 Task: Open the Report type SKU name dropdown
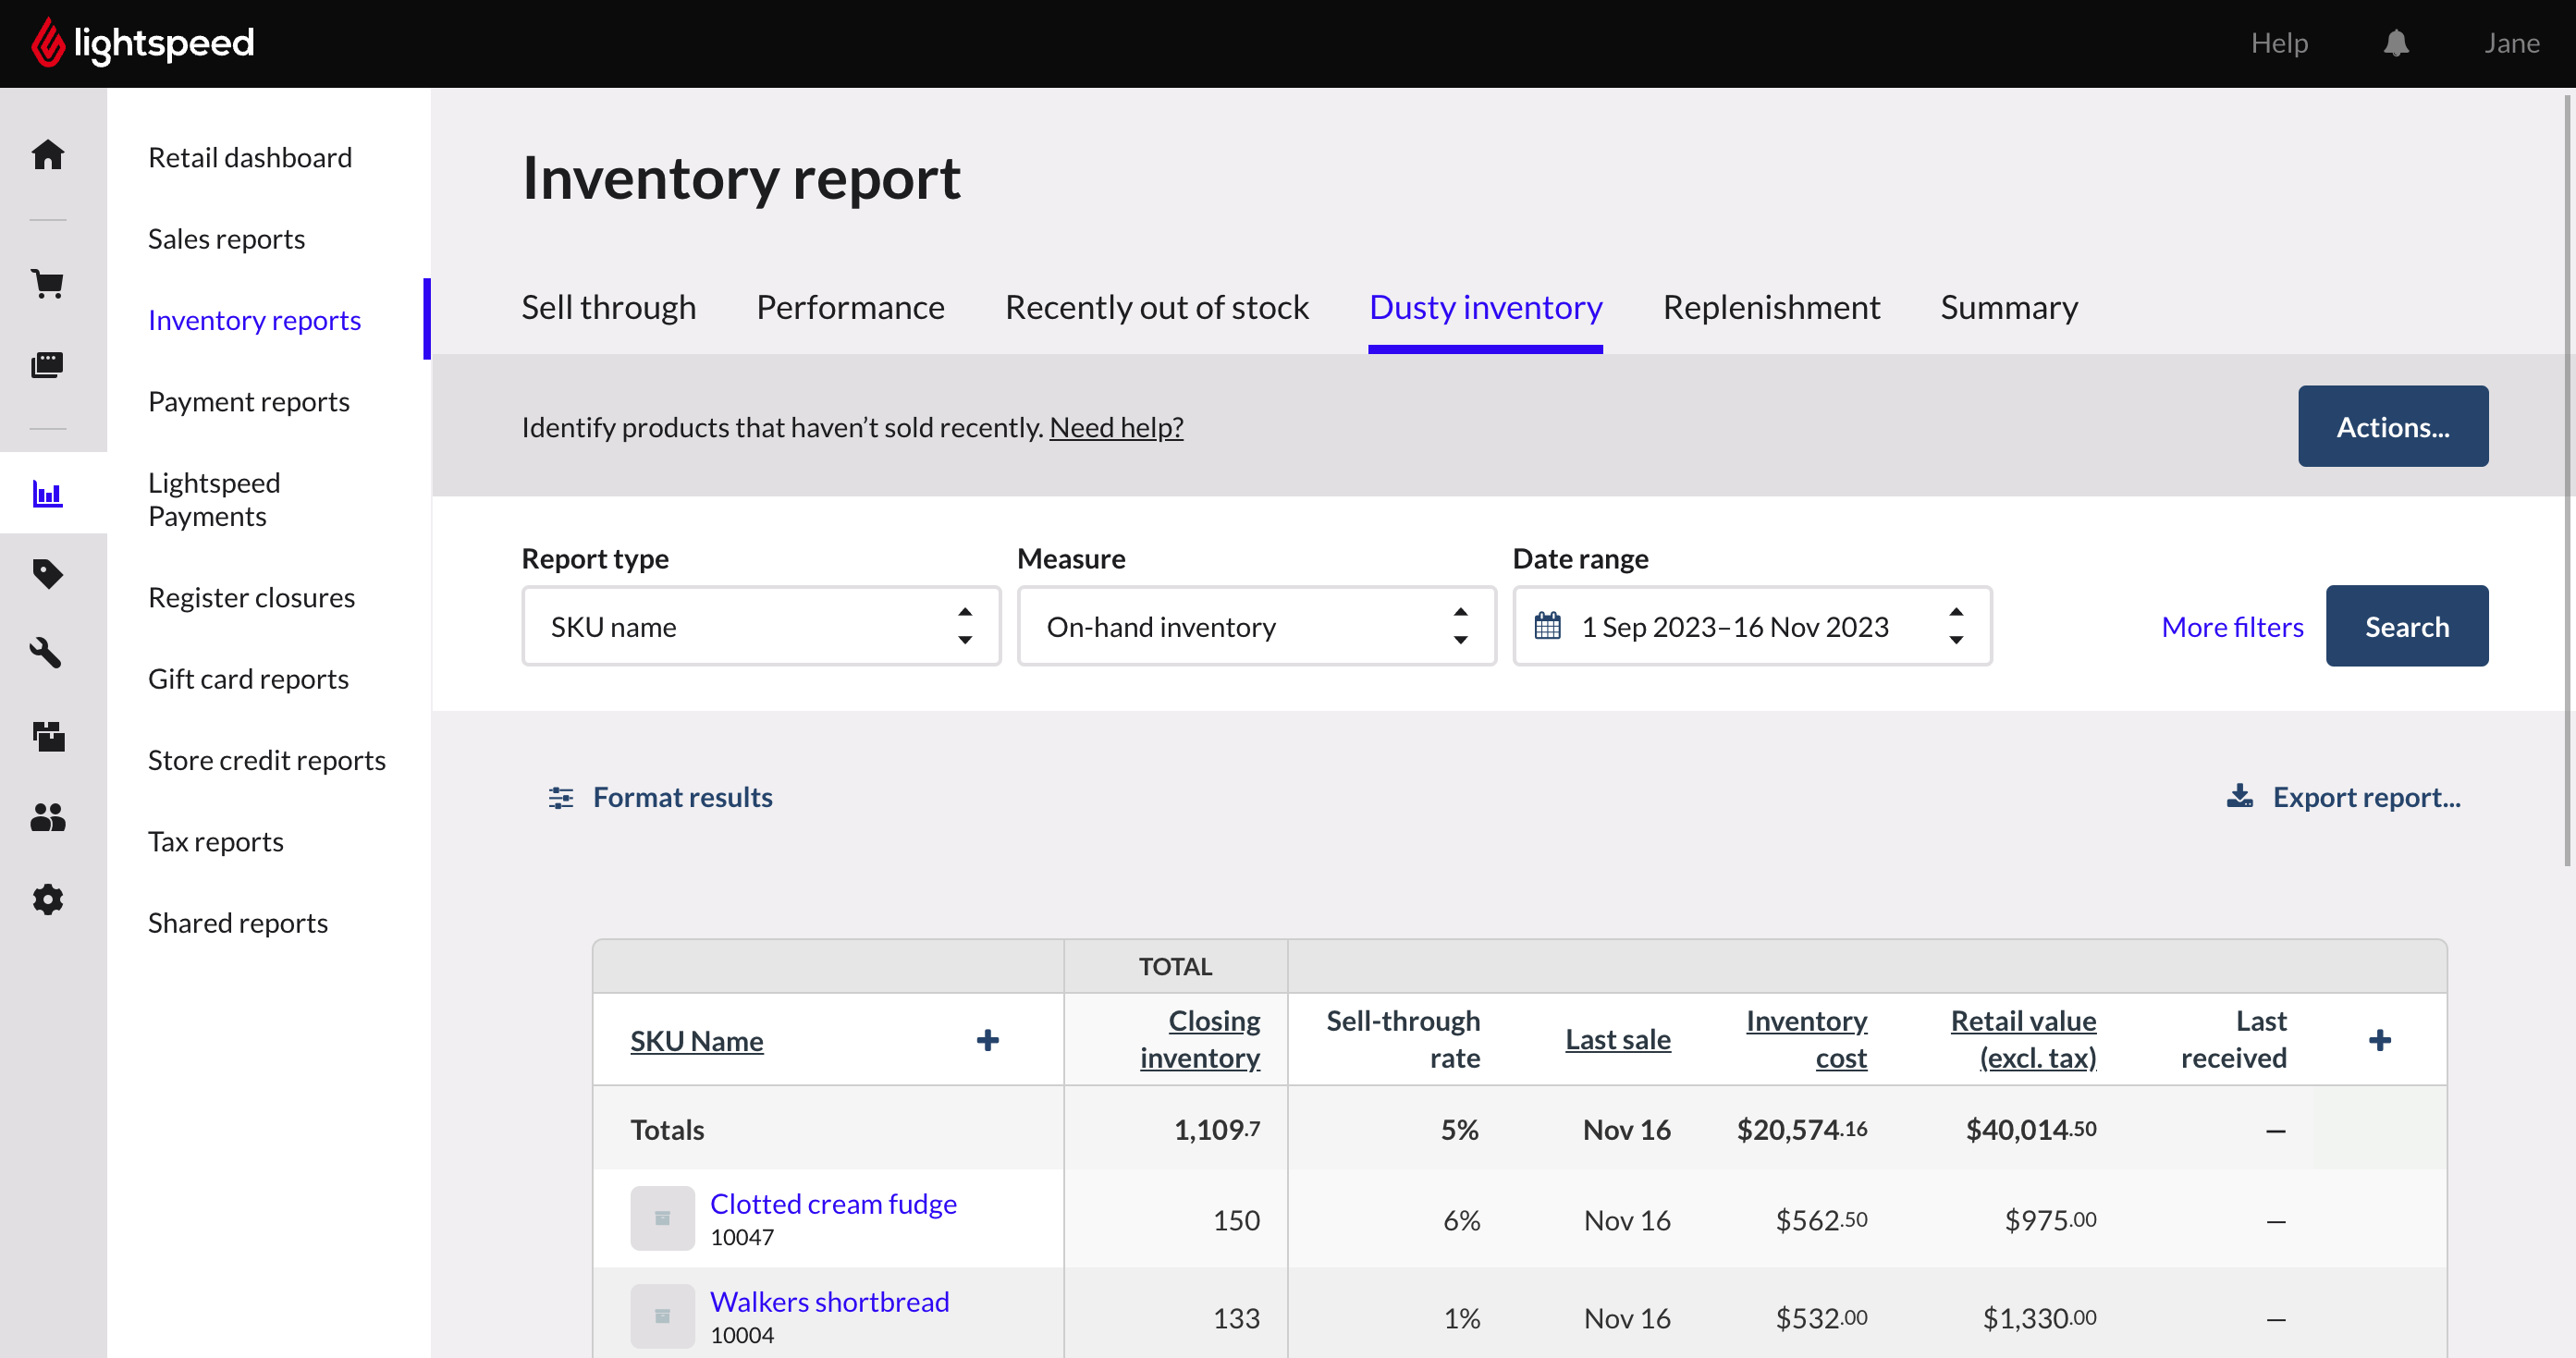(x=761, y=626)
